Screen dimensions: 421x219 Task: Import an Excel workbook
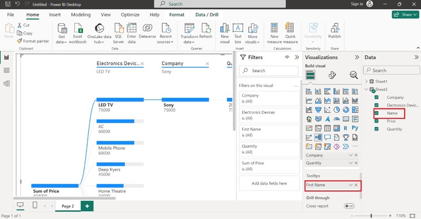click(78, 33)
